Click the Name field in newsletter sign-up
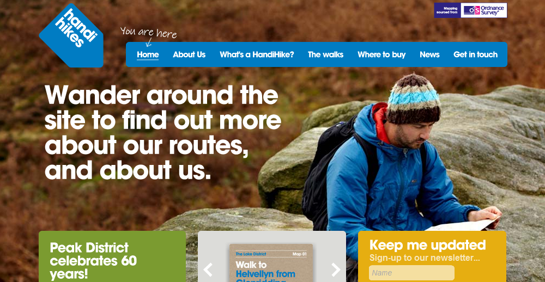 tap(411, 273)
